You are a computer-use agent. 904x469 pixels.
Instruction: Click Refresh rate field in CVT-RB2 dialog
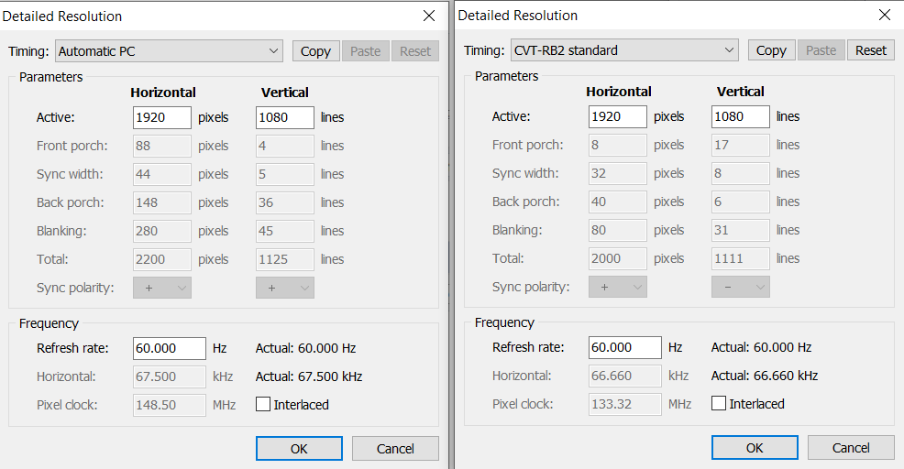(x=625, y=347)
